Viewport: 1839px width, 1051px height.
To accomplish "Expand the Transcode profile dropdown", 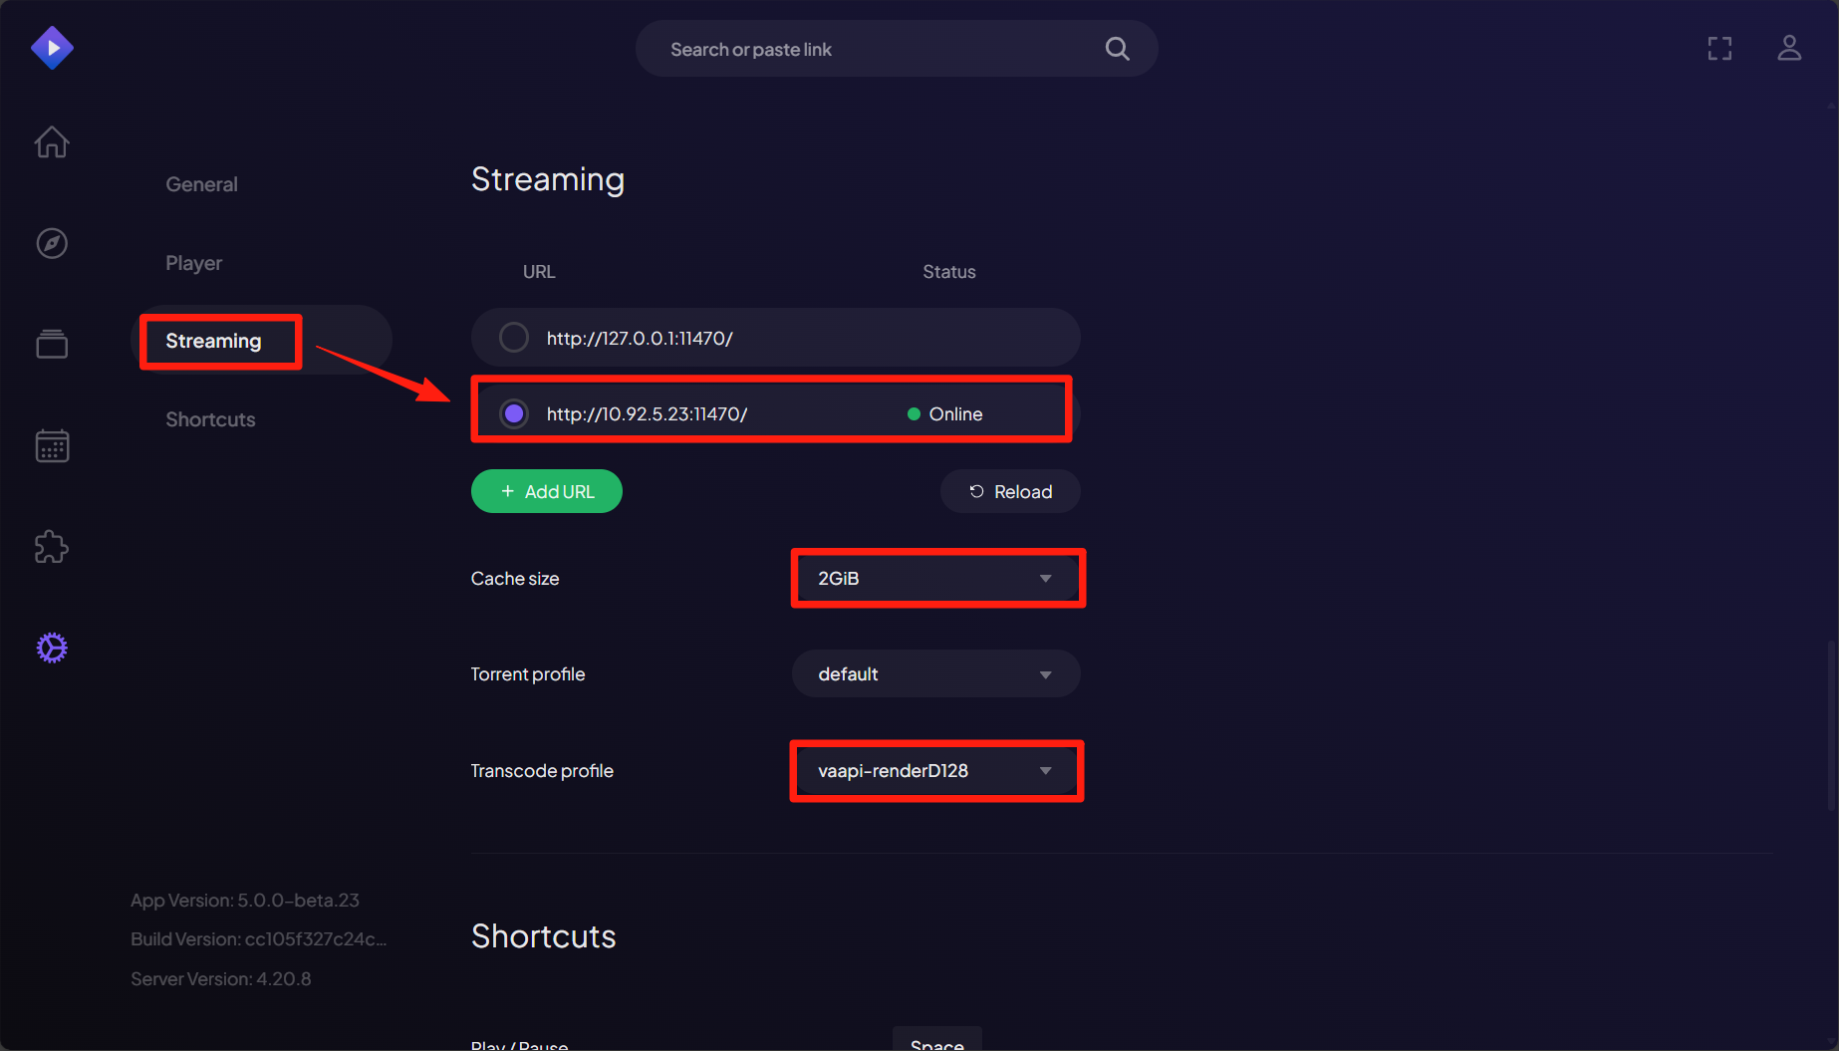I will click(935, 771).
